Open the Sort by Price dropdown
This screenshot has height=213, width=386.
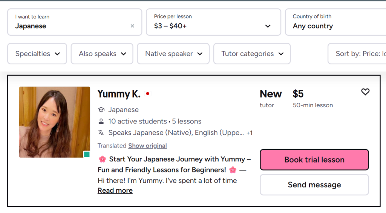click(x=358, y=54)
